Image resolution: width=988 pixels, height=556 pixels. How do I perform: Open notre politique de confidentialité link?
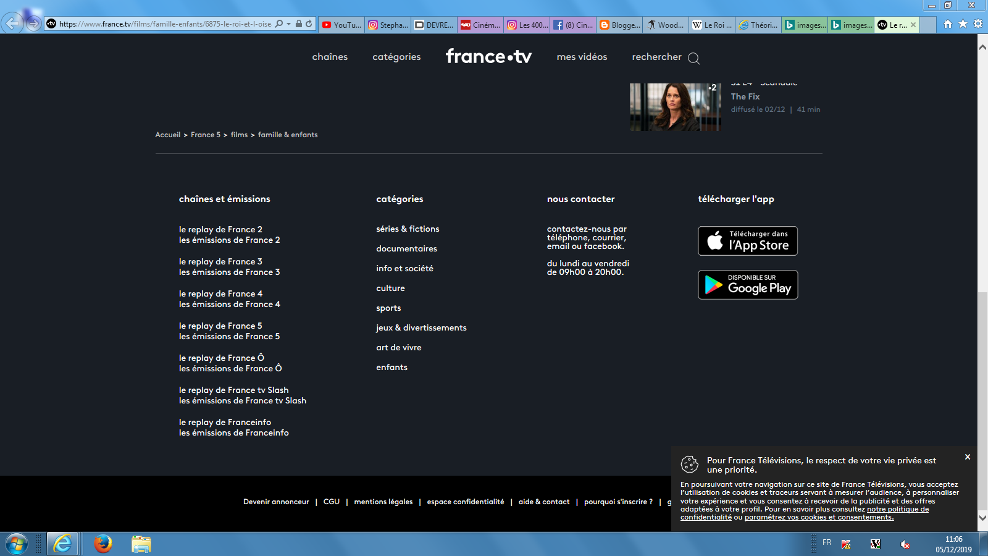tap(805, 513)
